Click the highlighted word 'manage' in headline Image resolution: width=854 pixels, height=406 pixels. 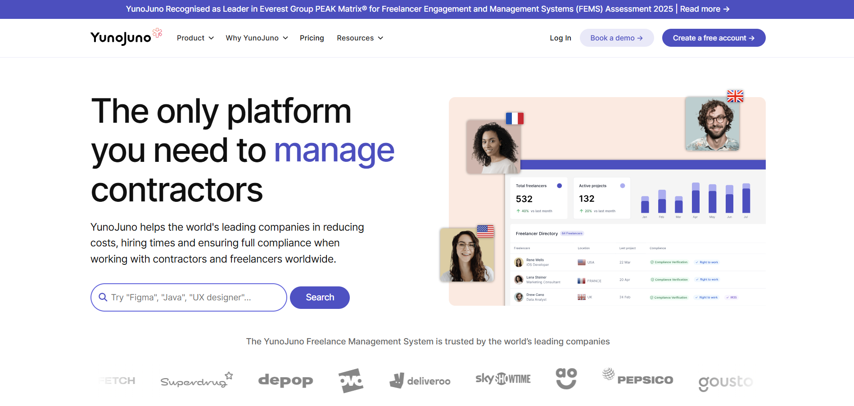pos(334,150)
